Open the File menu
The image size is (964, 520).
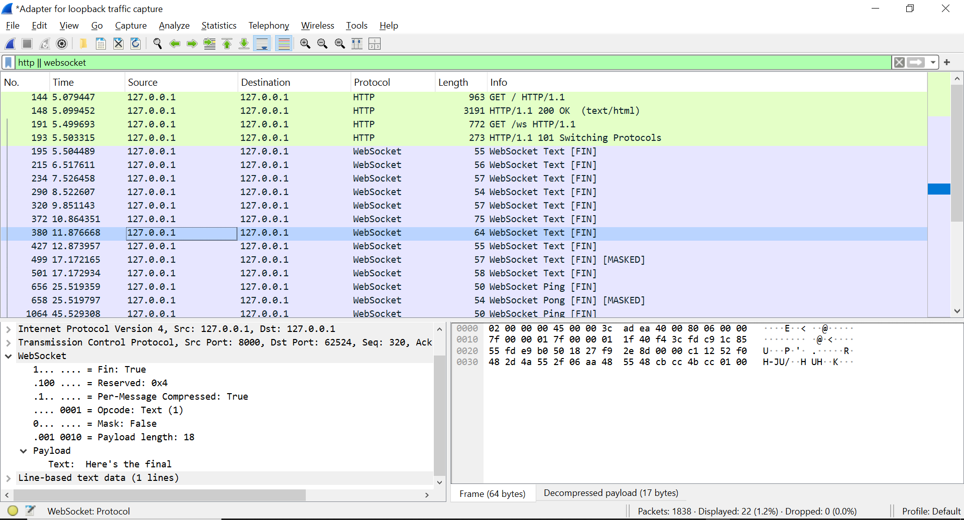tap(13, 26)
